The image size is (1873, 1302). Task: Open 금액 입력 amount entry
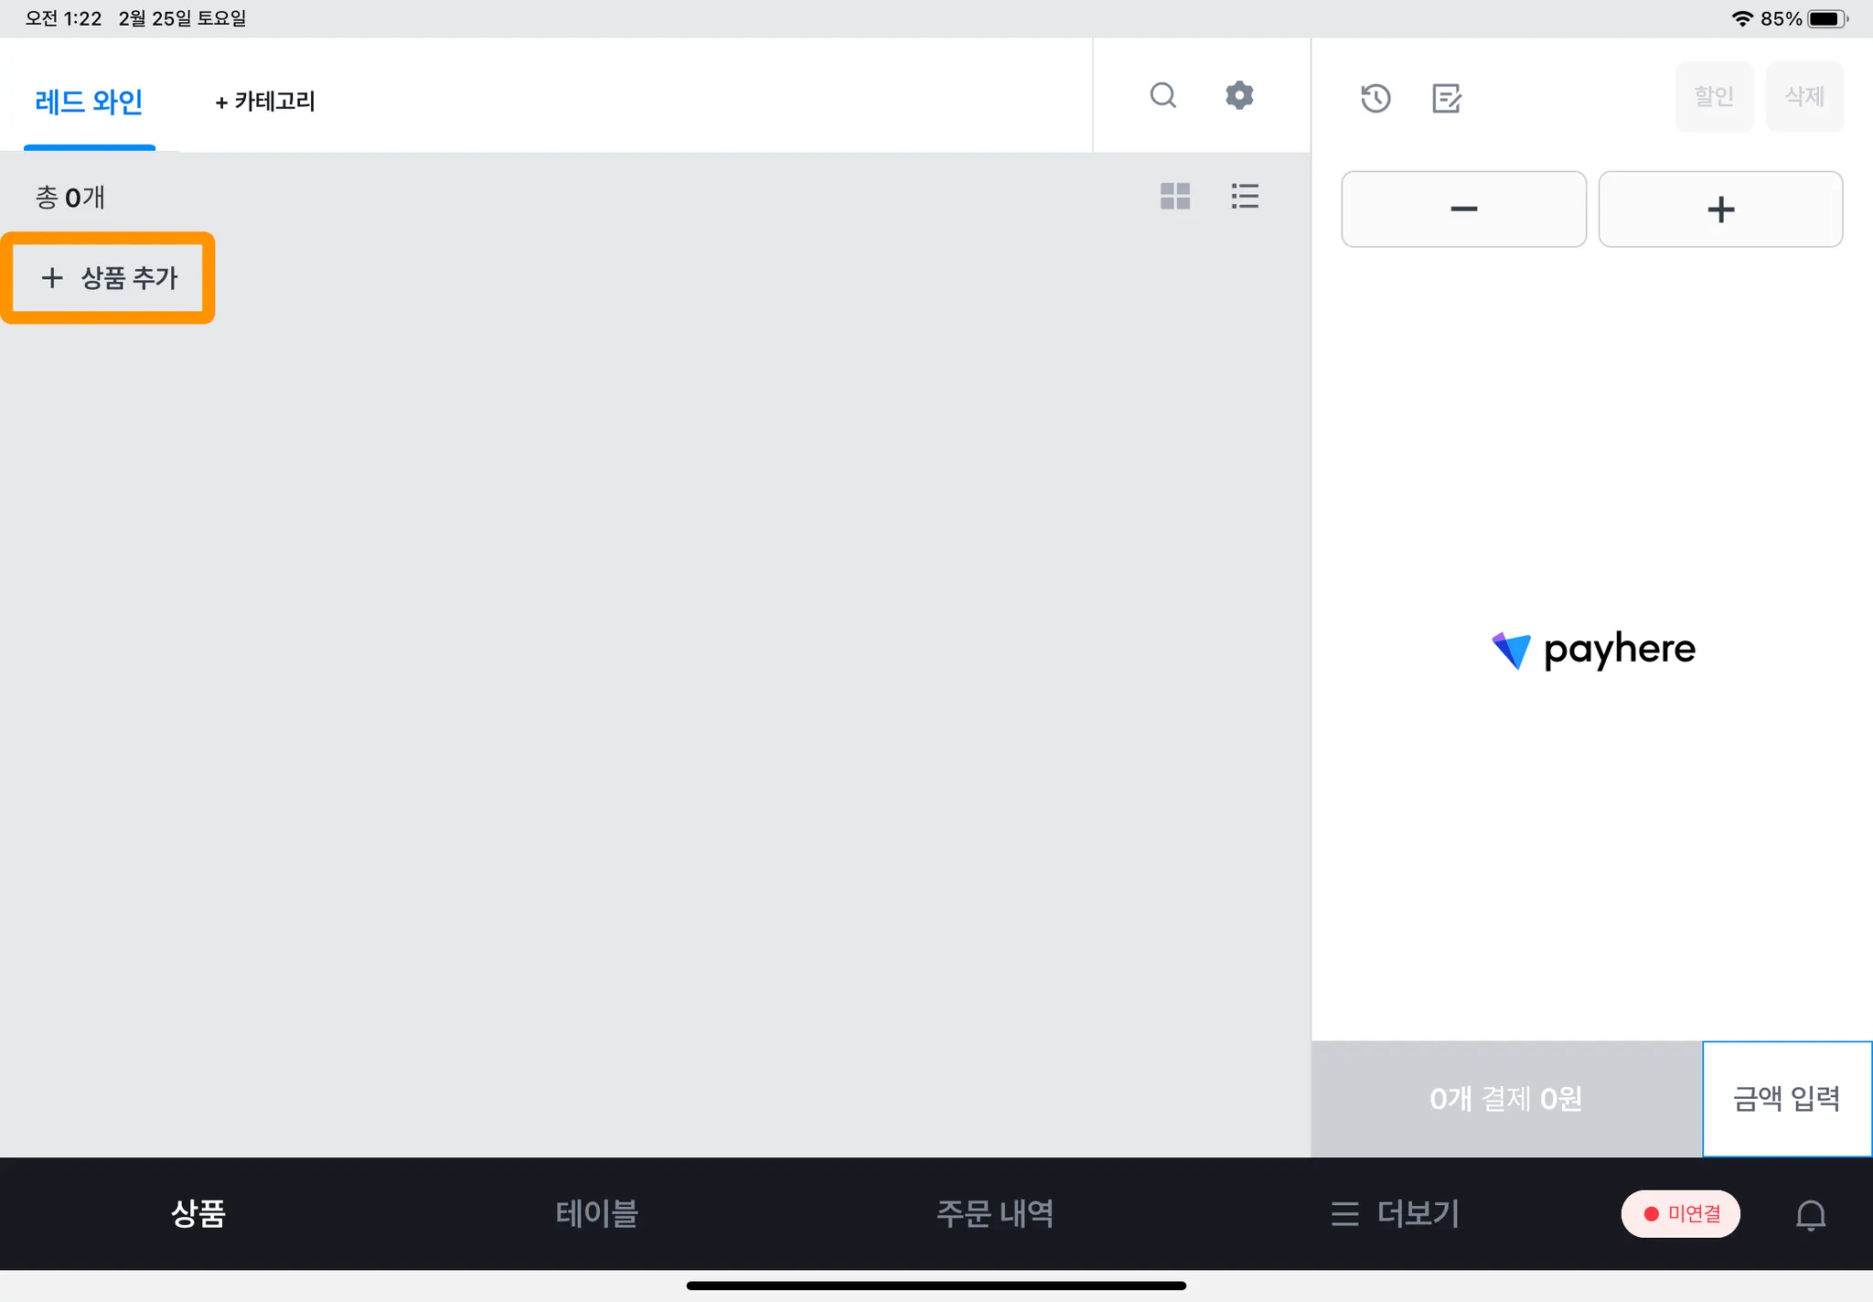[1786, 1098]
